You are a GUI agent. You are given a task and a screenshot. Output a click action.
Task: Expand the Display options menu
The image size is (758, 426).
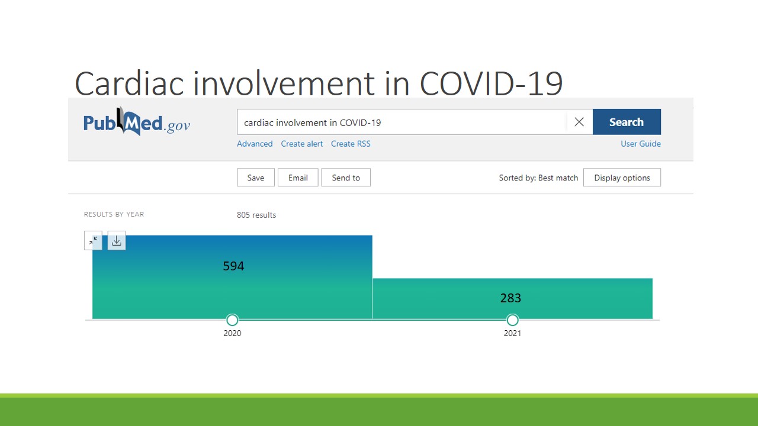(x=622, y=177)
